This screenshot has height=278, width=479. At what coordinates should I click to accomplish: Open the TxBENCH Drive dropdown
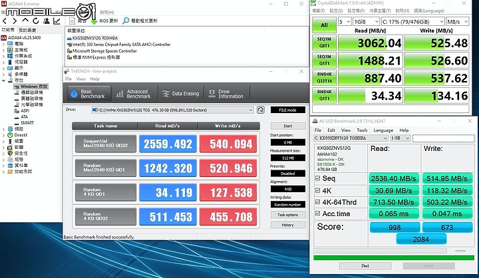click(172, 110)
